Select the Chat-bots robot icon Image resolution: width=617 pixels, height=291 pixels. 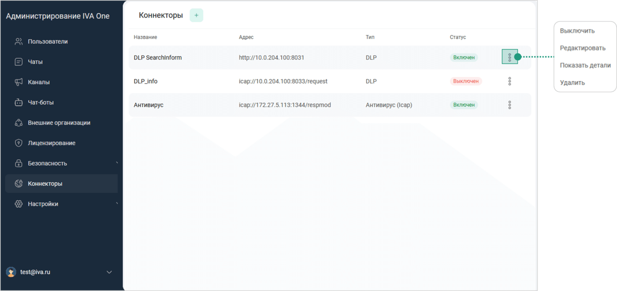click(x=19, y=103)
